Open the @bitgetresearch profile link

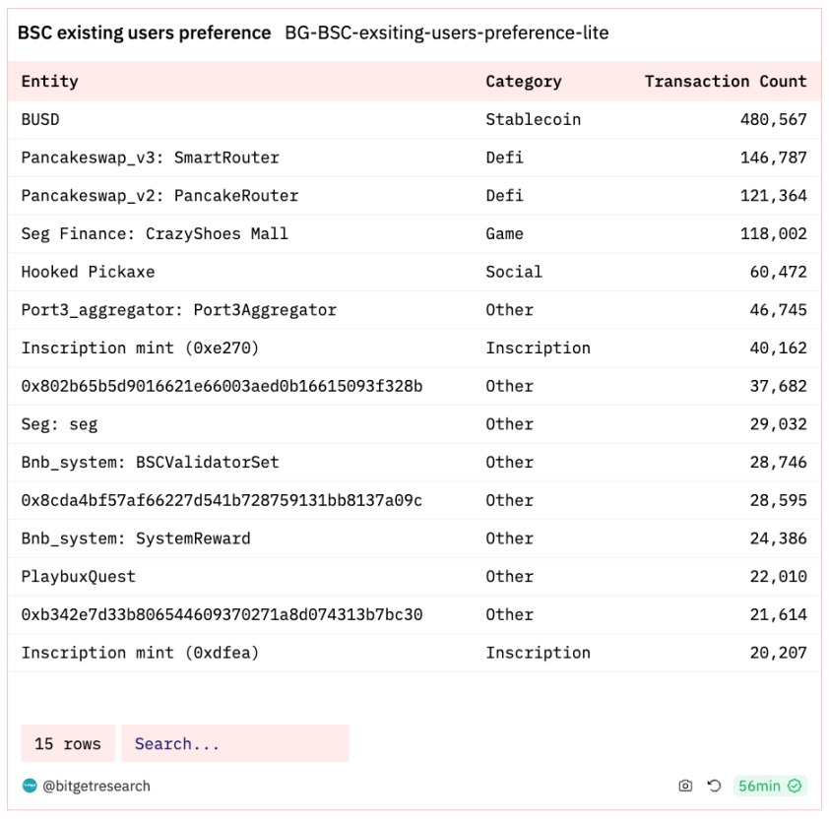point(96,786)
